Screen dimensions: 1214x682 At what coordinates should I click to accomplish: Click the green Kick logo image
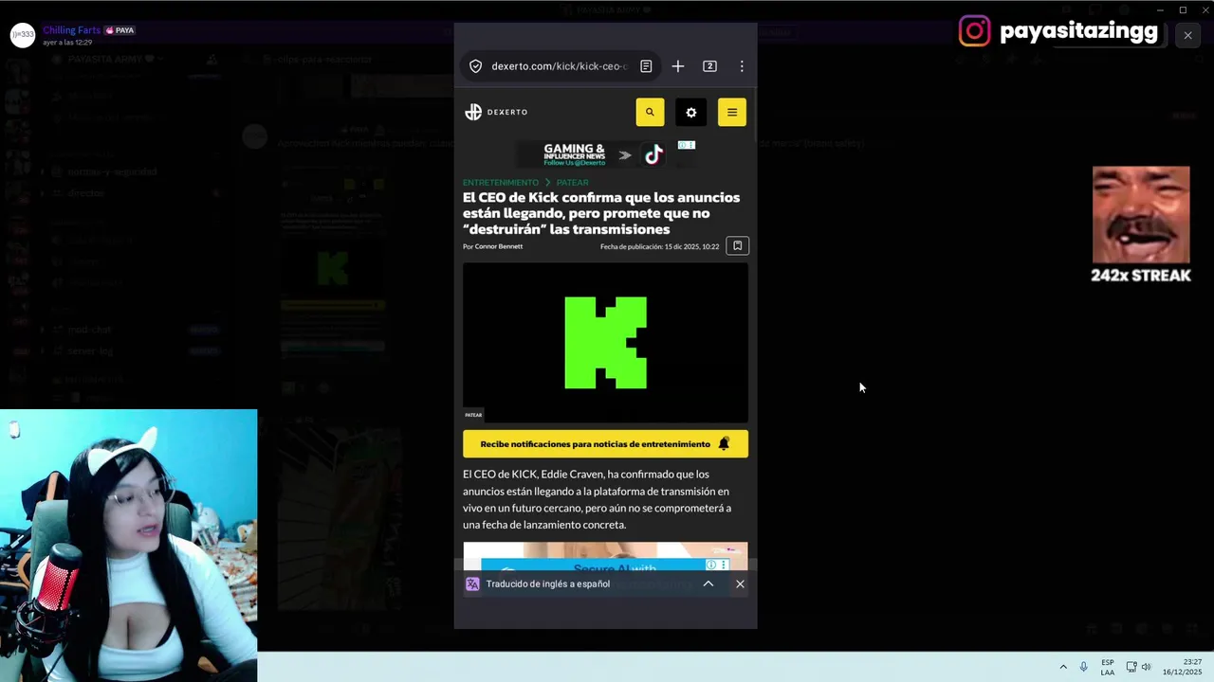point(605,343)
